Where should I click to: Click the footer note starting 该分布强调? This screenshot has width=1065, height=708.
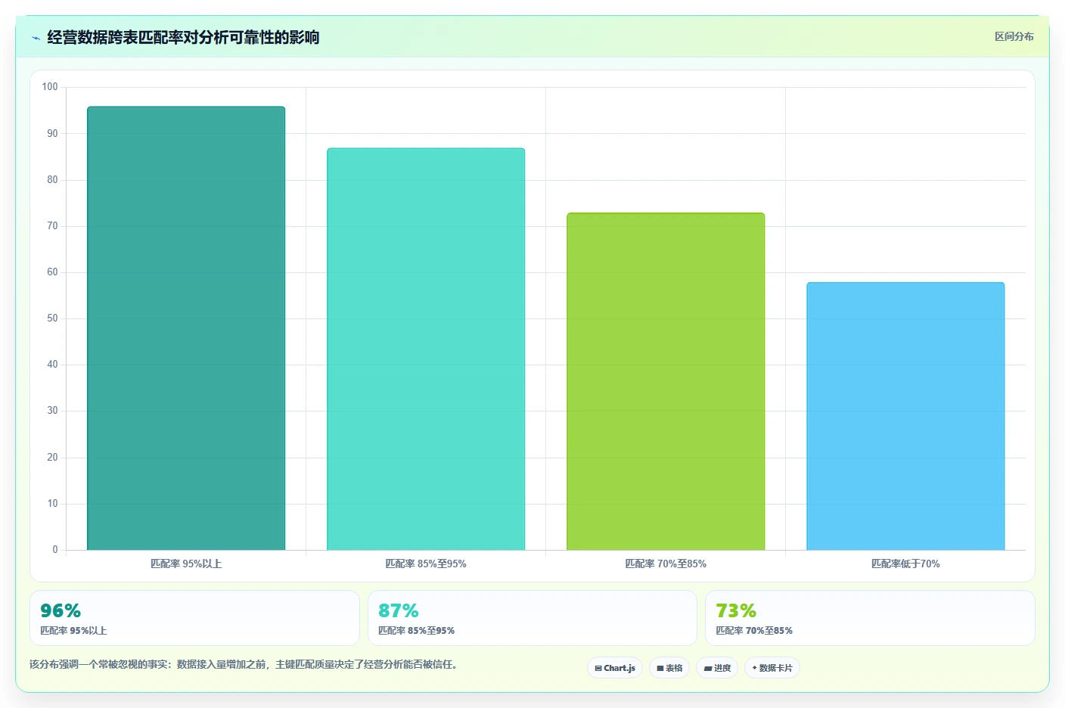(x=244, y=664)
